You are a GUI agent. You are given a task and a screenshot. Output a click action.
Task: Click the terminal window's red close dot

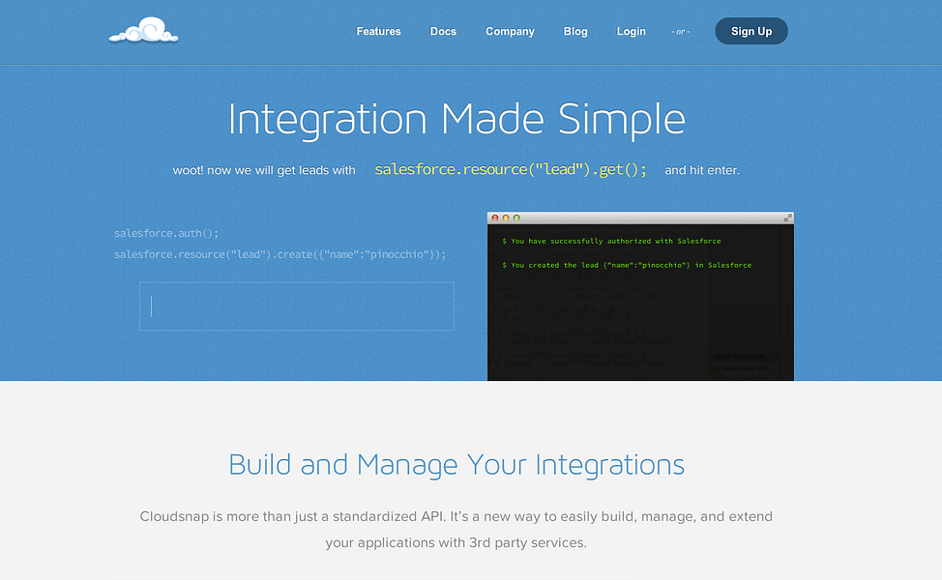[495, 217]
